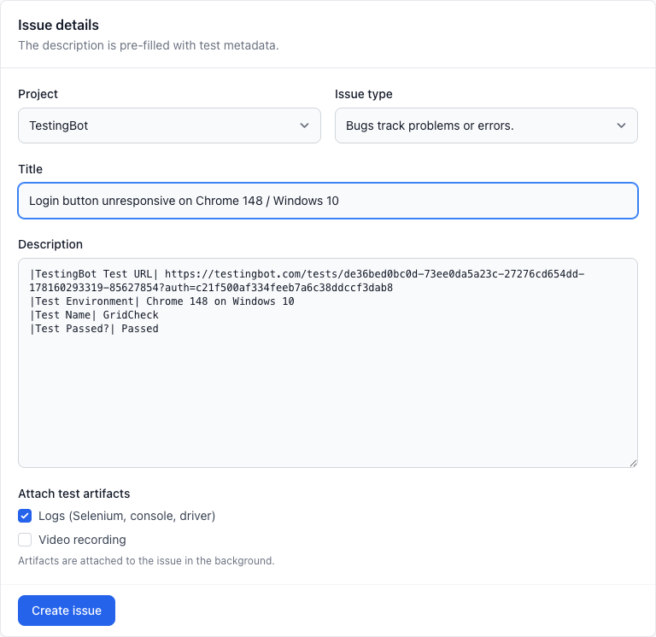Click the Create issue button
Screen dimensions: 656x637
tap(67, 611)
